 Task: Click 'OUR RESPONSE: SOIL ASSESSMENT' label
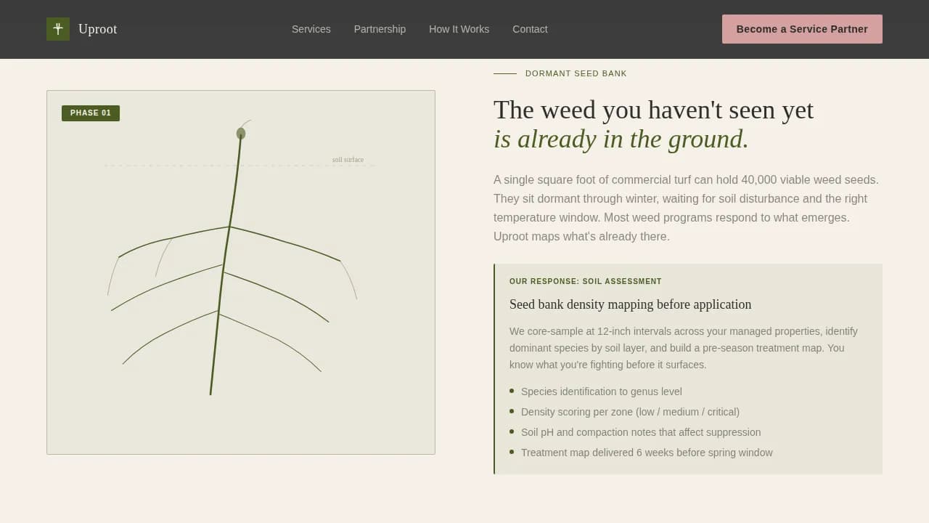(586, 282)
